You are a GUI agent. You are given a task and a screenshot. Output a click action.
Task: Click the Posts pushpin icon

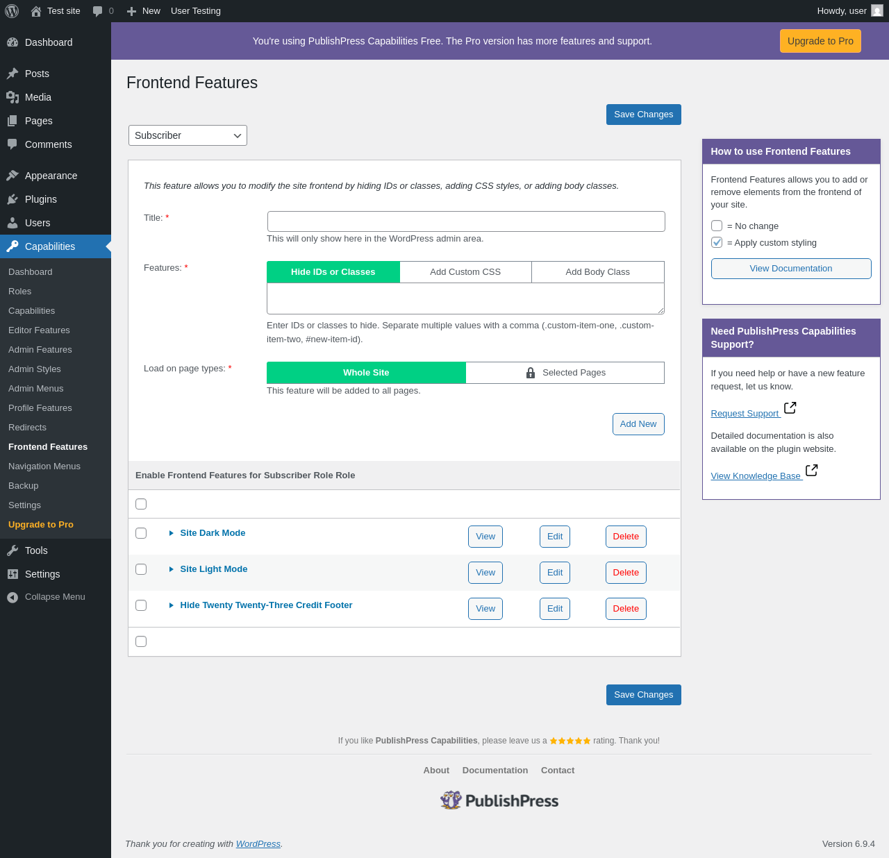[x=13, y=74]
